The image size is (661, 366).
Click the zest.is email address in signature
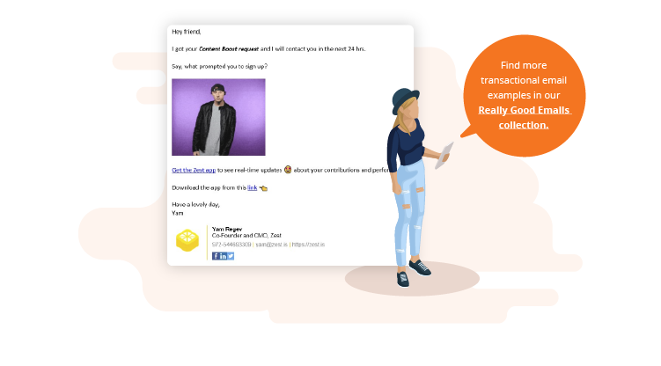point(271,245)
